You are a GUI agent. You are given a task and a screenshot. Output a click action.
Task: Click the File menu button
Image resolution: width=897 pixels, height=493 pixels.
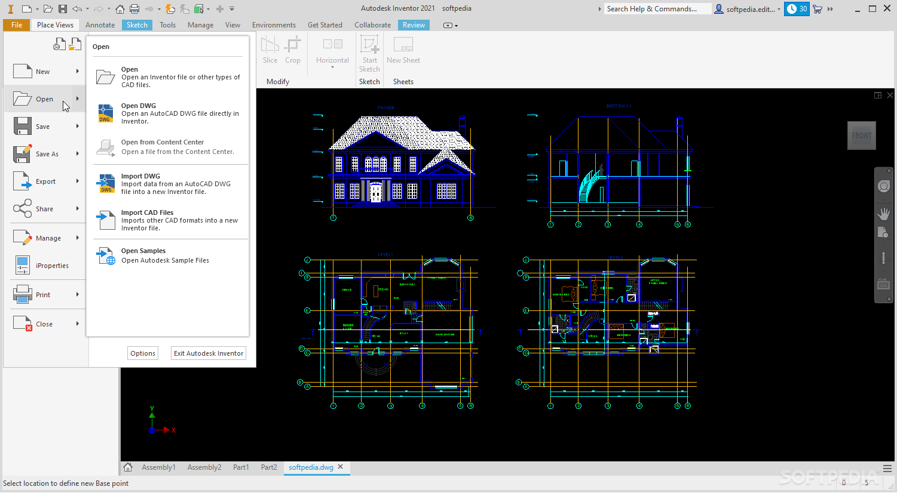pos(17,25)
